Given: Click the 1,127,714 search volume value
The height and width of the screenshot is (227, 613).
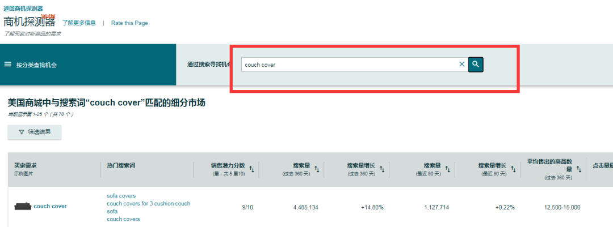Looking at the screenshot, I should point(436,208).
